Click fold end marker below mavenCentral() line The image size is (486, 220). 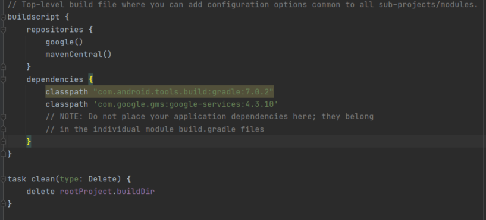click(3, 66)
